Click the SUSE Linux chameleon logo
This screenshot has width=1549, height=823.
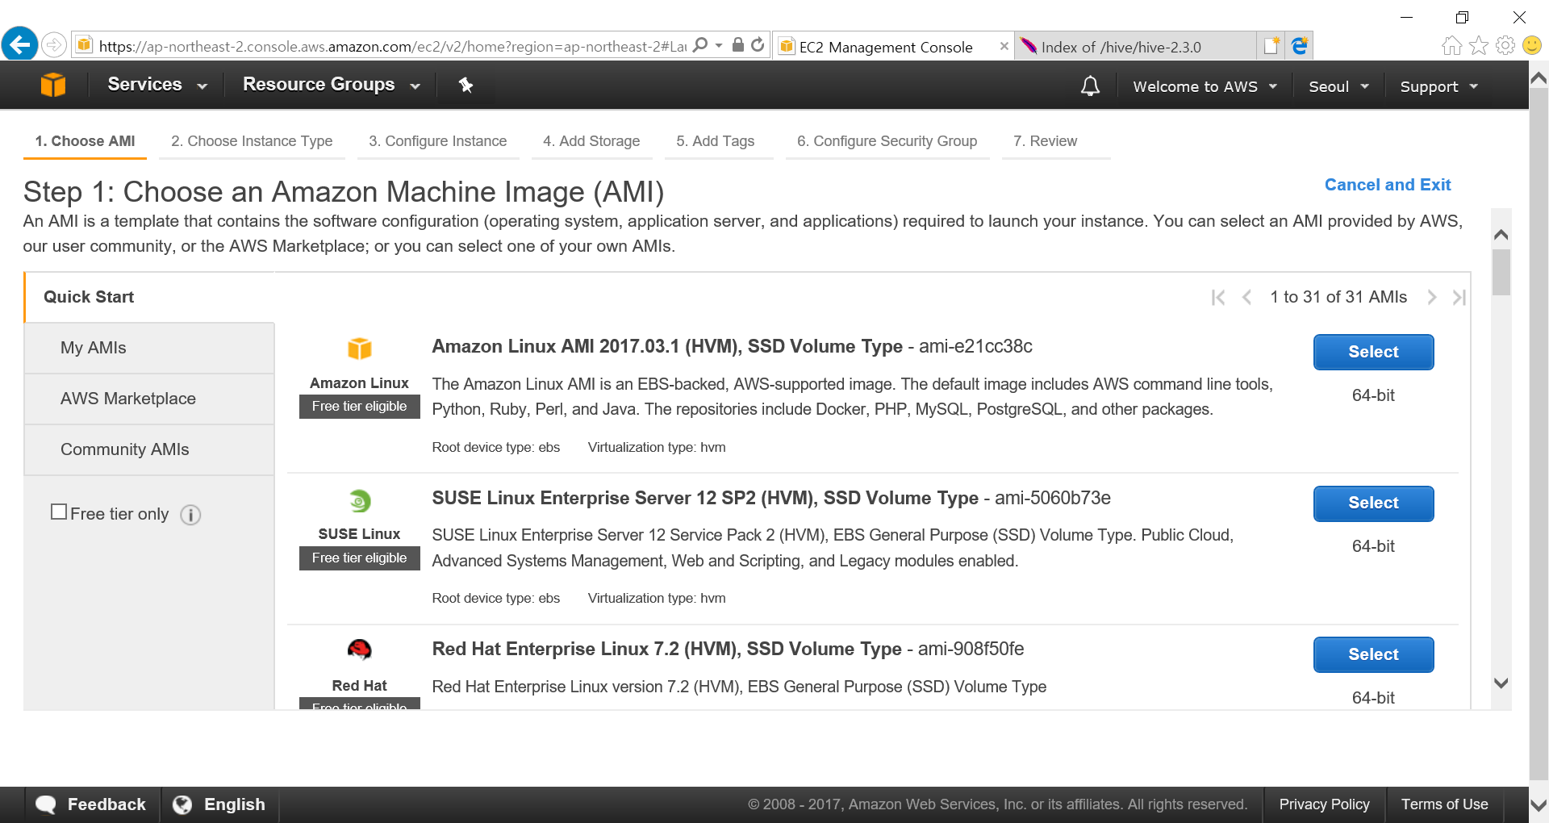(360, 501)
